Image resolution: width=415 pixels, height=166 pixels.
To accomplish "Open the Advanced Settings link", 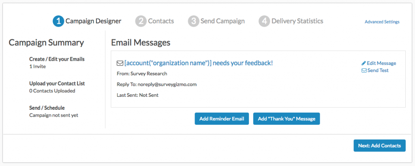I will pyautogui.click(x=382, y=22).
